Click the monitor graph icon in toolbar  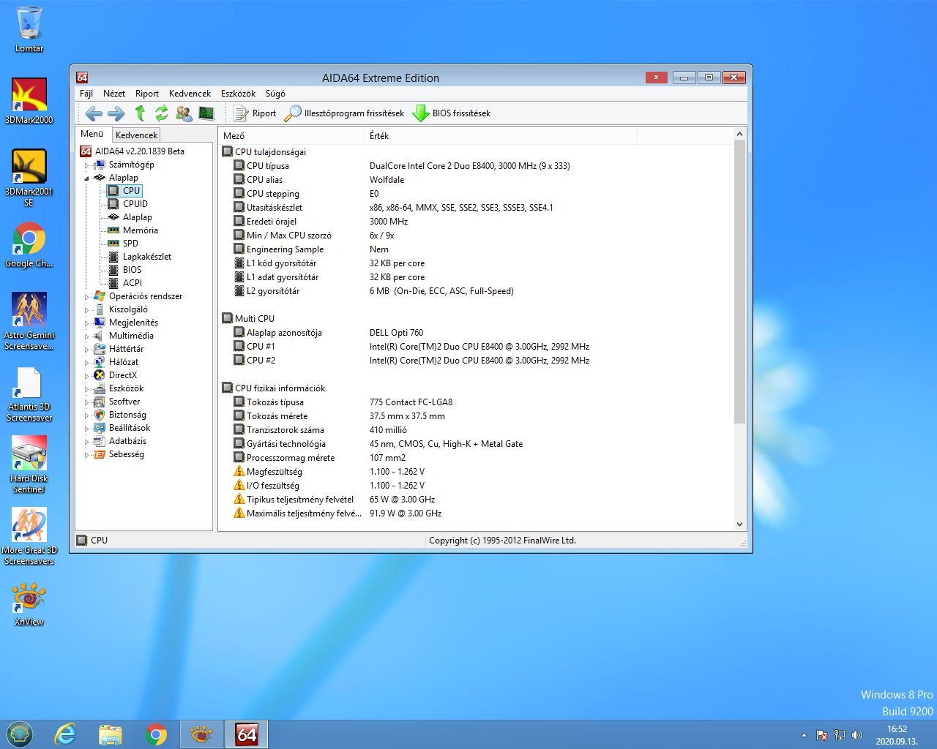tap(206, 113)
